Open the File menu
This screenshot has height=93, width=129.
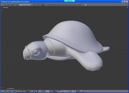[x=5, y=5]
